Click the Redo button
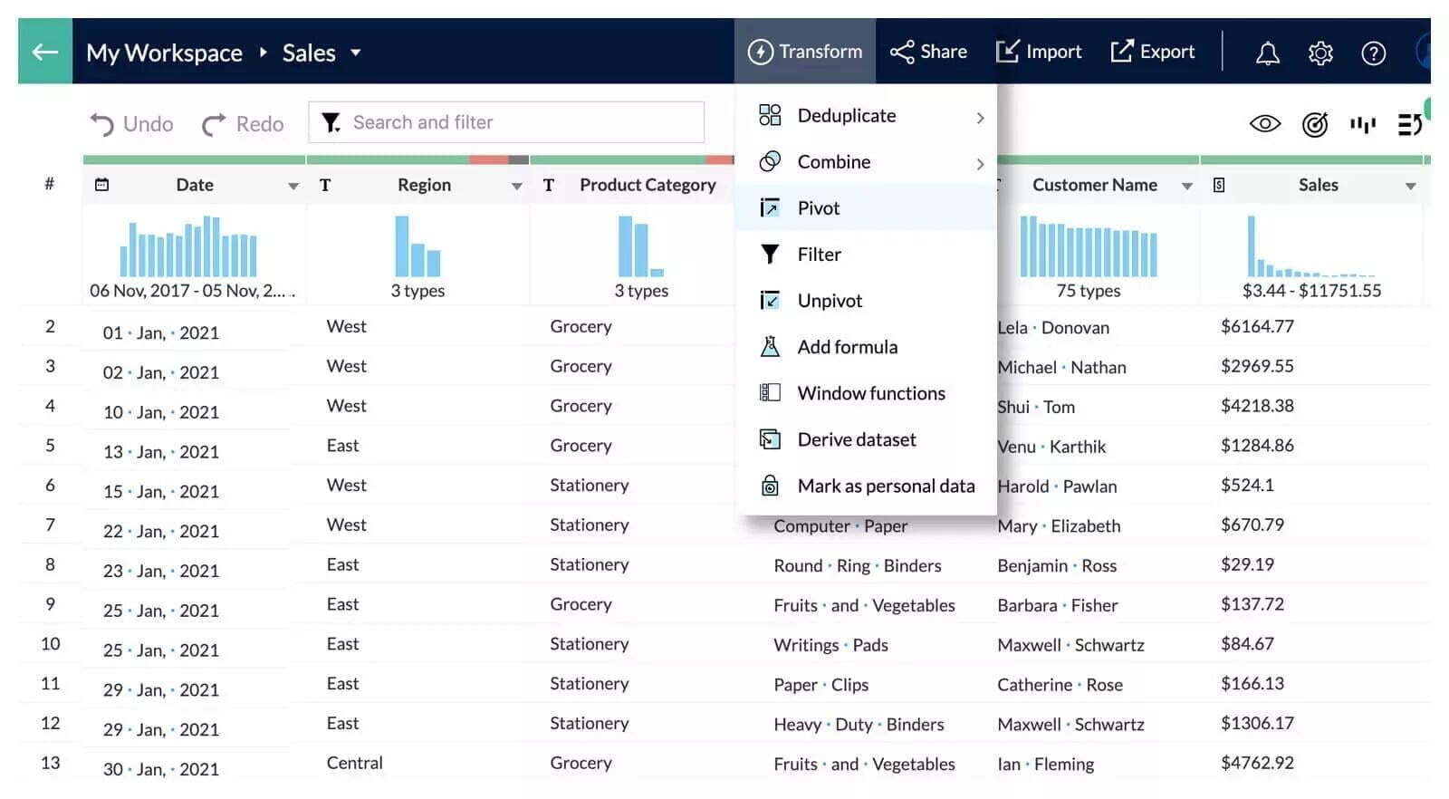This screenshot has height=799, width=1449. click(243, 124)
